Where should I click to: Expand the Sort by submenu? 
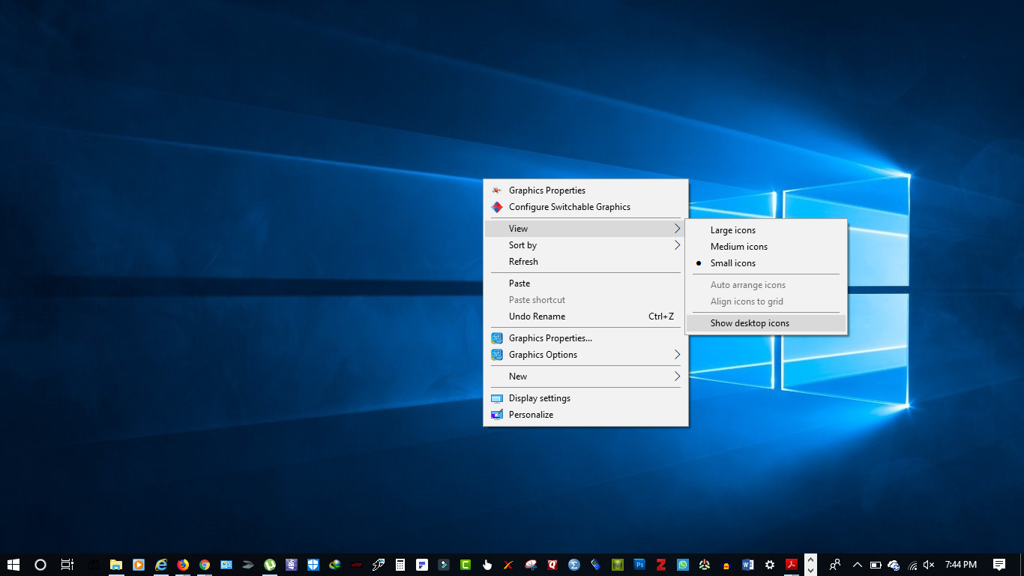[x=522, y=244]
